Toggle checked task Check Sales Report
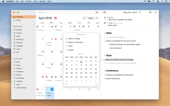This screenshot has width=170, height=106. 107,37
